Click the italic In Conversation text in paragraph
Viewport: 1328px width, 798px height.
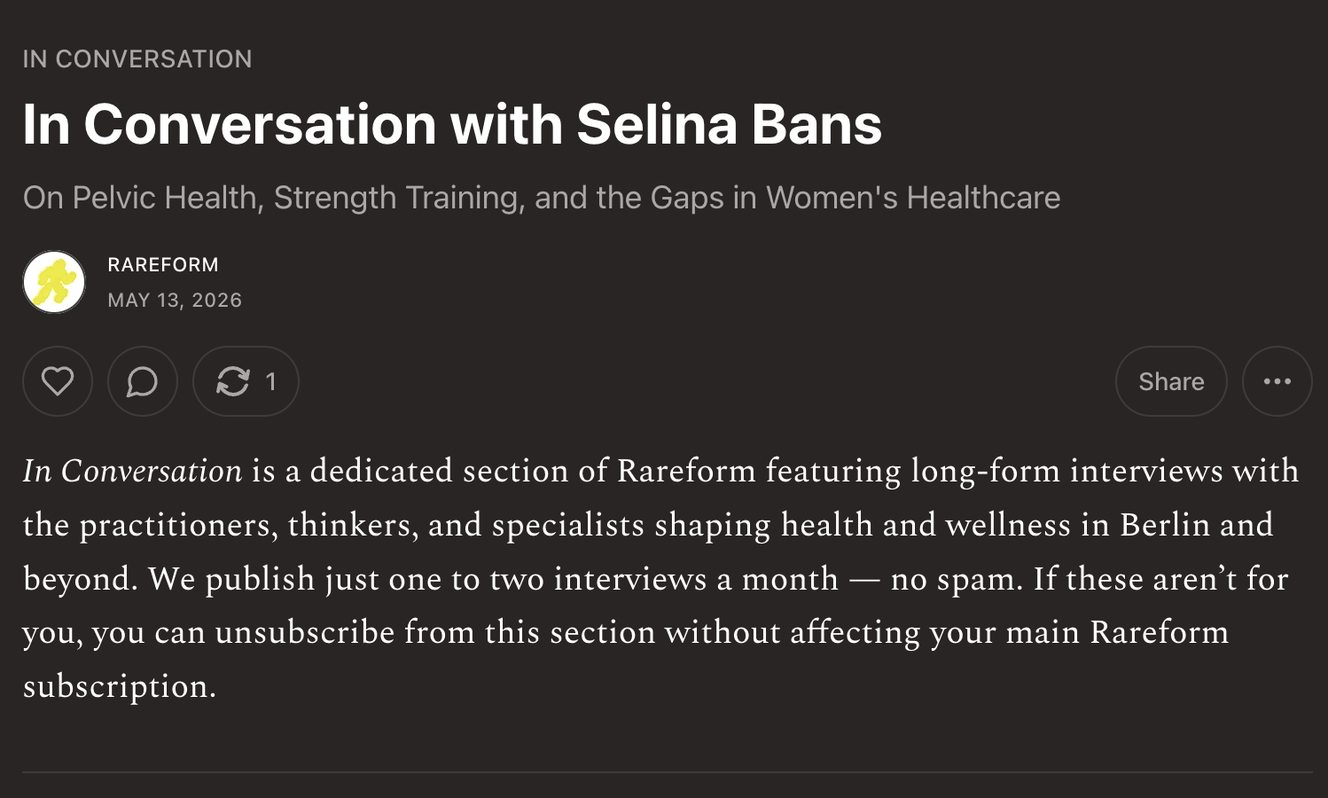pyautogui.click(x=132, y=471)
